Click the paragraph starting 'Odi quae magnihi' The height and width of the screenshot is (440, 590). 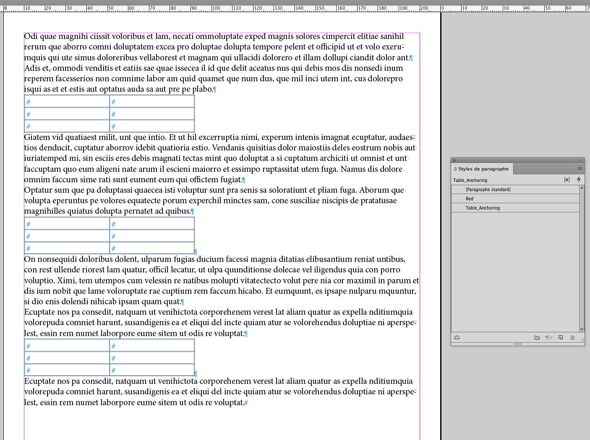(x=218, y=47)
